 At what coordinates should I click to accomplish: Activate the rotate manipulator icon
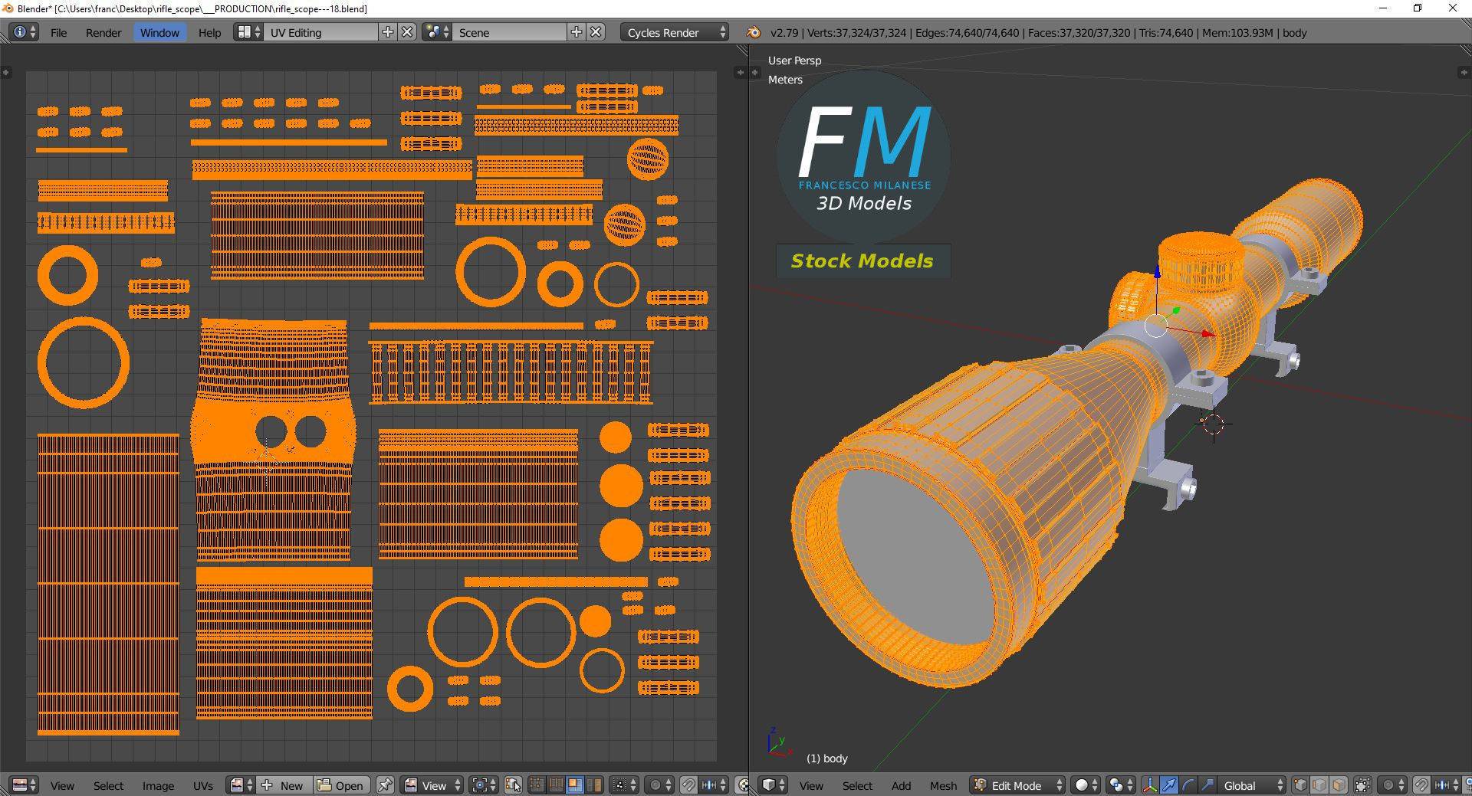click(1188, 785)
